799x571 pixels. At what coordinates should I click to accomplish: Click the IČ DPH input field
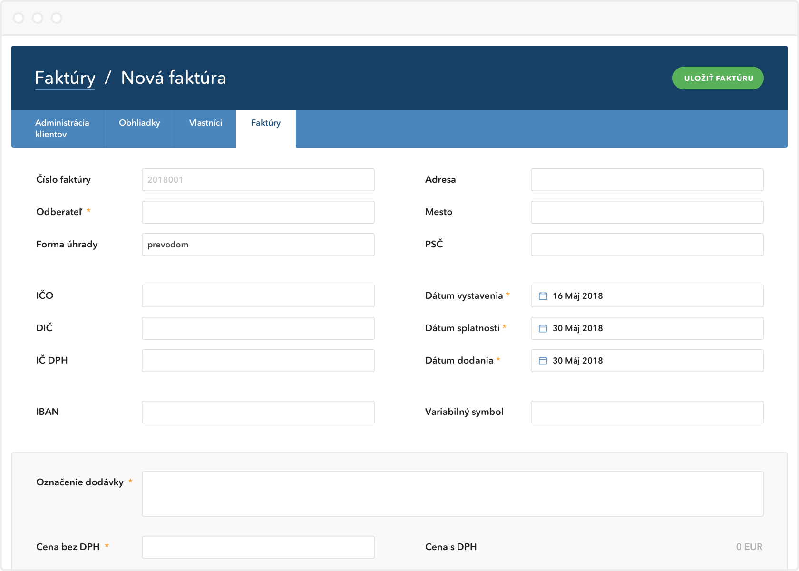point(258,361)
